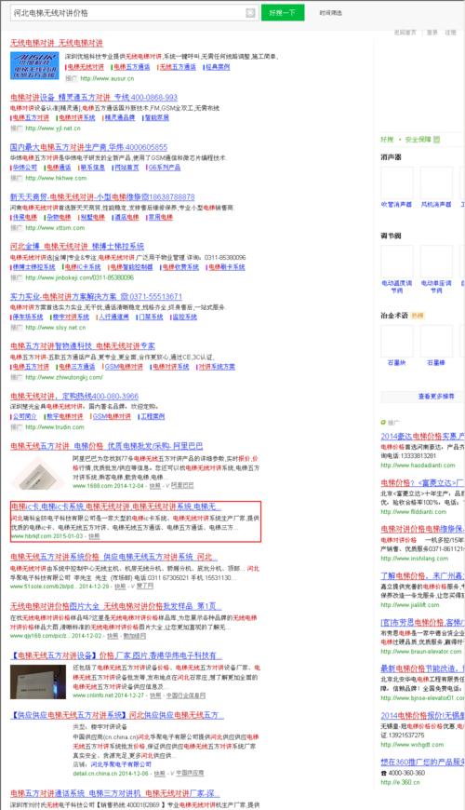The width and height of the screenshot is (465, 810).
Task: Open 电梯五方对讲智物通科技 result title
Action: pos(83,346)
